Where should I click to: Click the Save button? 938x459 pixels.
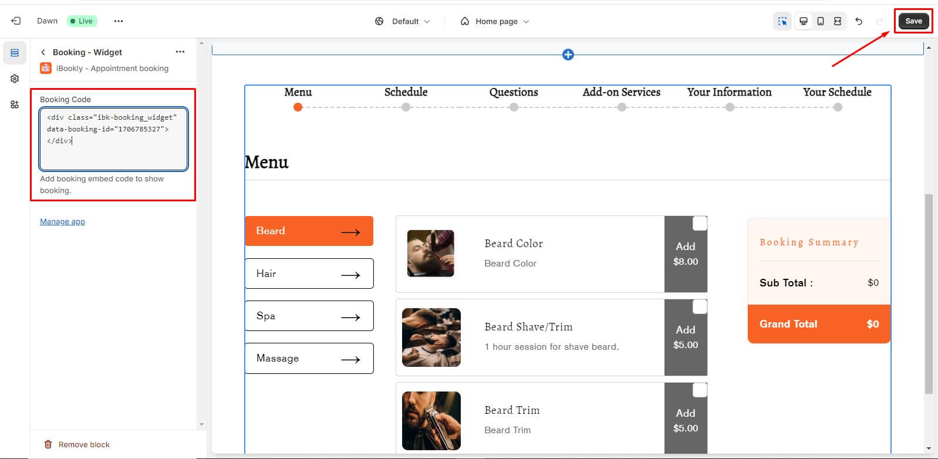point(913,21)
